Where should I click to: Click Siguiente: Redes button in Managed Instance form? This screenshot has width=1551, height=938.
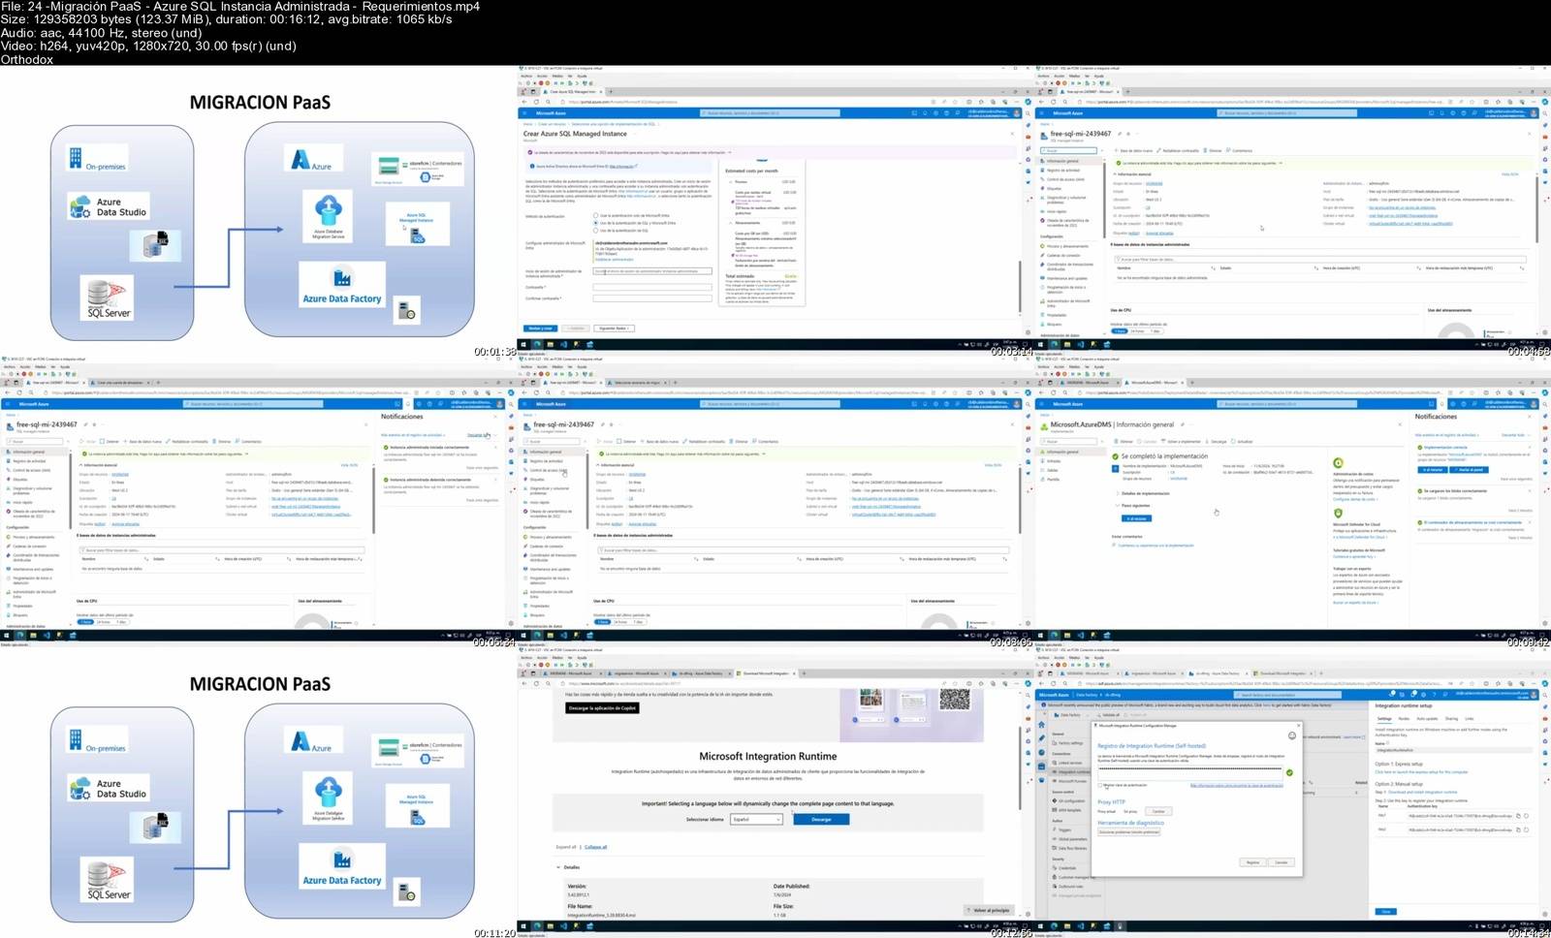pos(614,328)
